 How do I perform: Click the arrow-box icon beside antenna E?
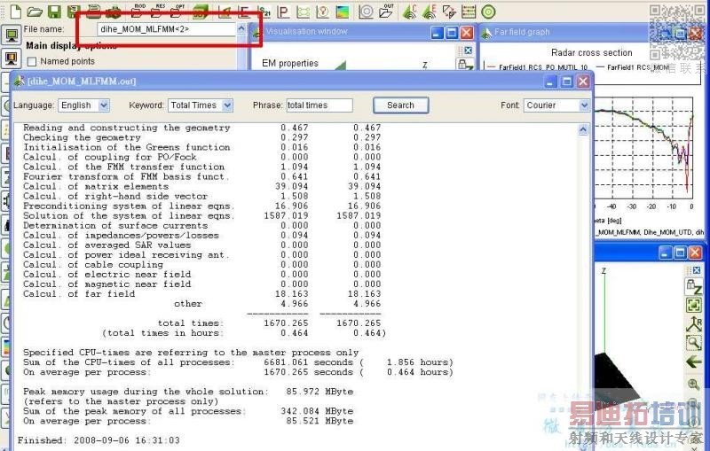coord(449,12)
